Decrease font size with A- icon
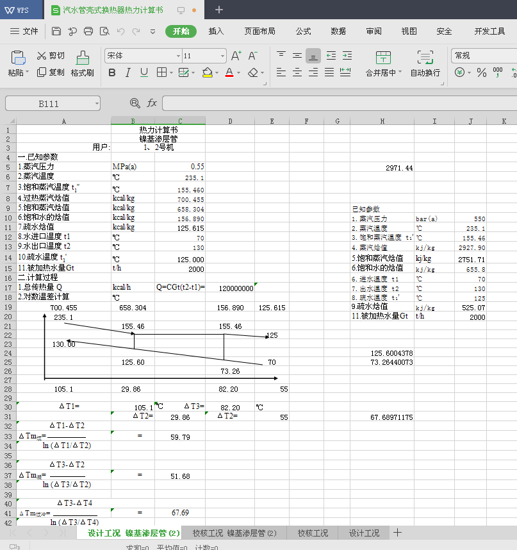This screenshot has width=517, height=550. click(x=252, y=56)
